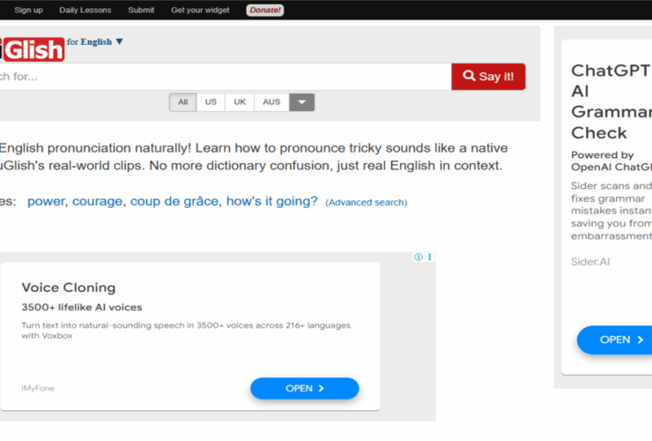Open example 'coup de grâce'
The width and height of the screenshot is (652, 441).
pos(174,202)
